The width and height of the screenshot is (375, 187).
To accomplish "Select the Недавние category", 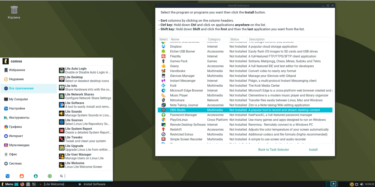I will click(x=29, y=79).
